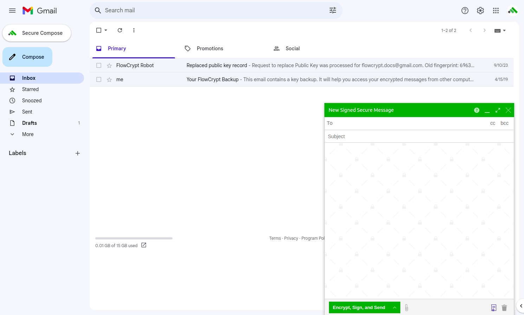The image size is (524, 315).
Task: Open the Drafts folder
Action: tap(42, 123)
